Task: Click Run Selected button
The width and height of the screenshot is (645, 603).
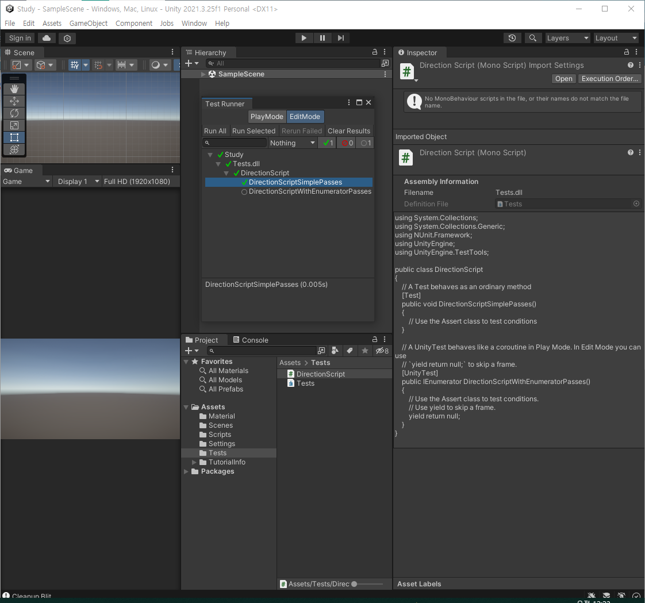Action: 254,131
